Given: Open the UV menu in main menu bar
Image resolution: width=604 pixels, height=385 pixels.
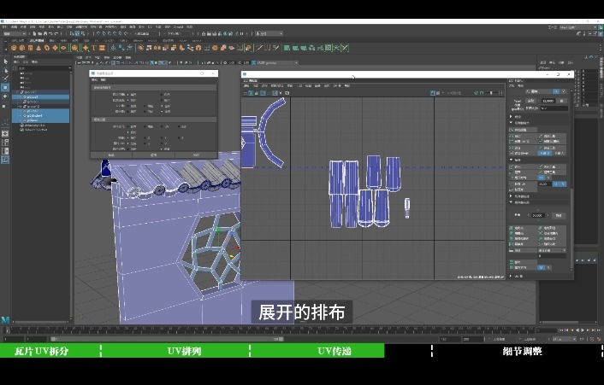Looking at the screenshot, I should coord(150,27).
